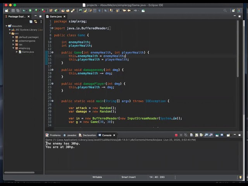The width and height of the screenshot is (248, 186).
Task: Click the Search flashlight toolbar icon
Action: (x=72, y=10)
